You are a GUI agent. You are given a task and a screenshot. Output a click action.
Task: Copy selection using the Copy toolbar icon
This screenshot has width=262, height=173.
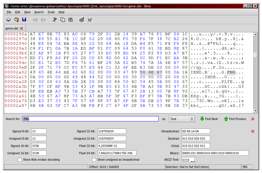pos(63,20)
